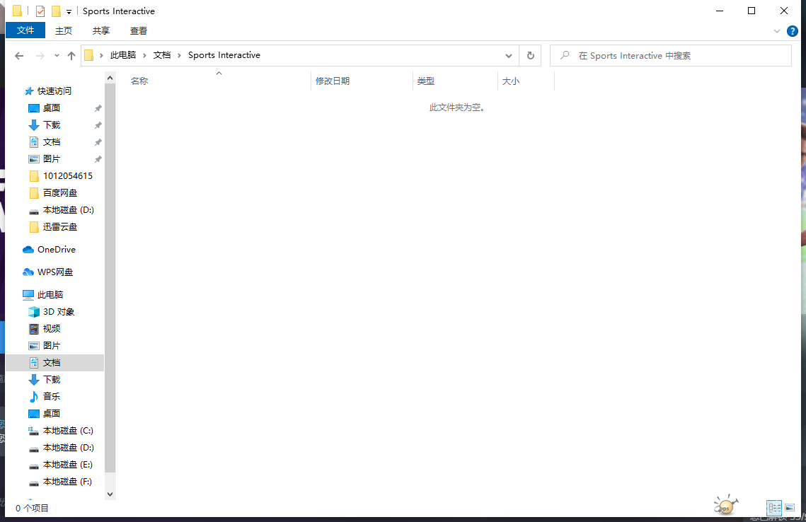806x522 pixels.
Task: Click the Help question mark icon
Action: [793, 31]
